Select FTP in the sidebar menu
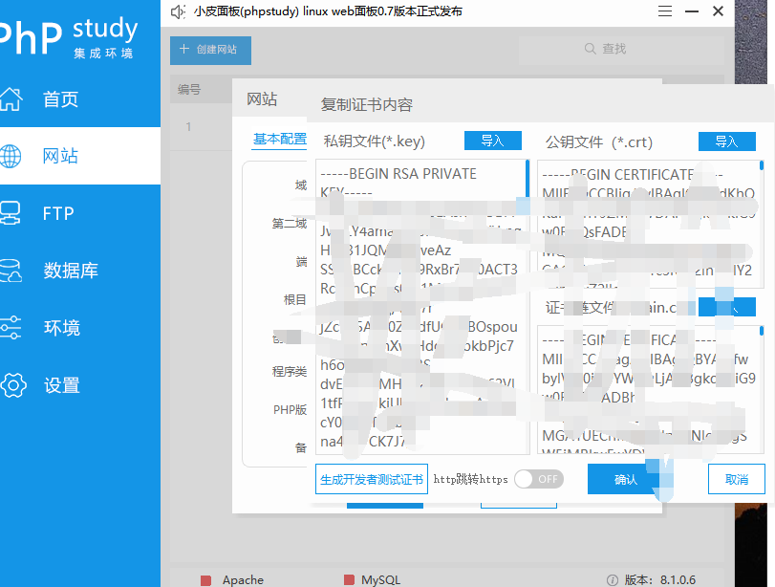775x587 pixels. 80,213
